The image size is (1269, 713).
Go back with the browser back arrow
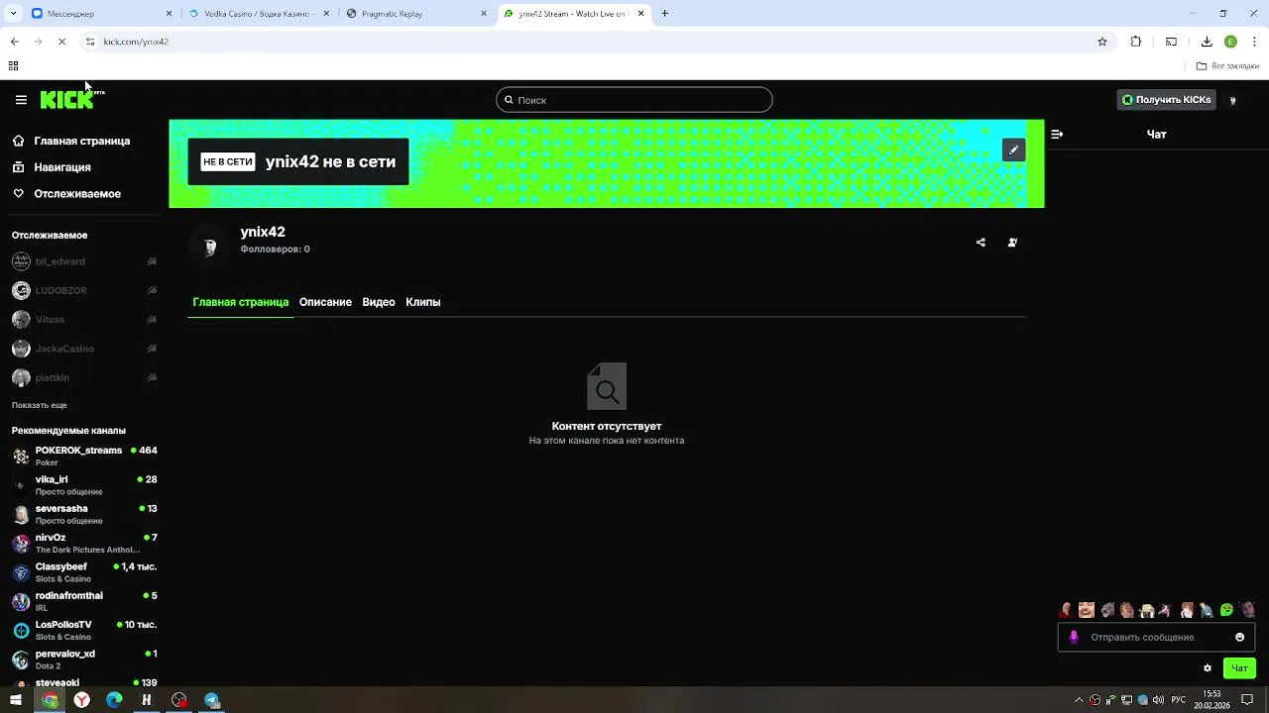14,42
